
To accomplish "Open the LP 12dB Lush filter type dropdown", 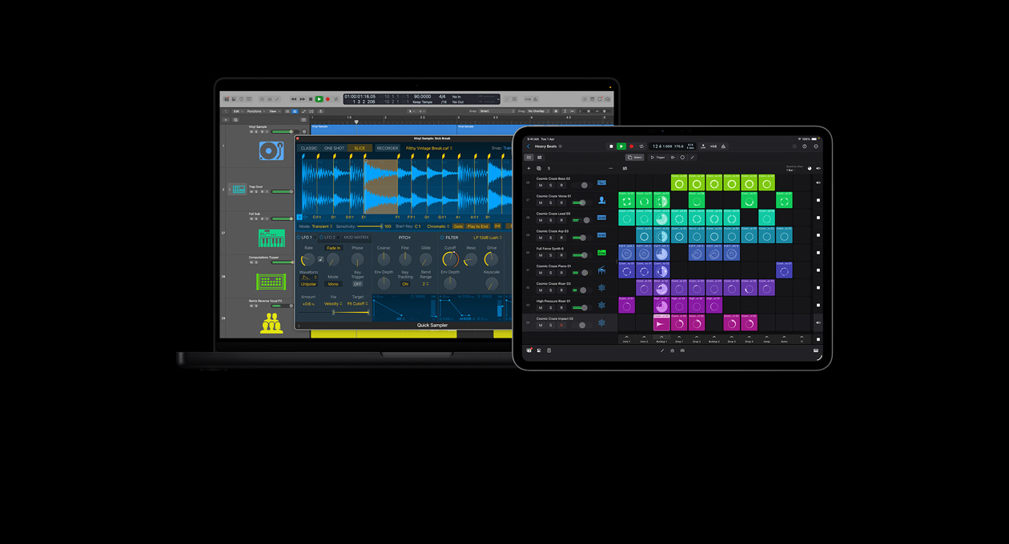I will tap(487, 238).
